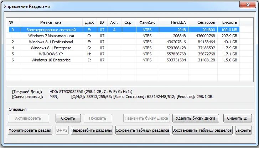Select the Windows 7 Максимальная partition
The height and width of the screenshot is (148, 259).
(124, 36)
